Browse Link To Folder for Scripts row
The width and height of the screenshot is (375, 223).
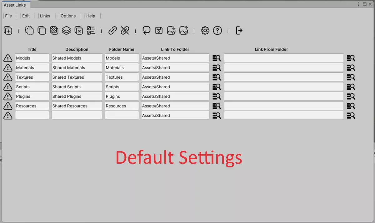click(217, 87)
